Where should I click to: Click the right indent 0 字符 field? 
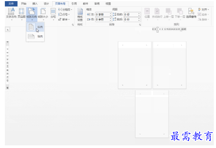(103, 19)
